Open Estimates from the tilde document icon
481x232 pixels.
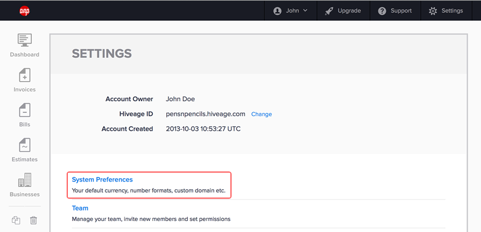[x=24, y=145]
